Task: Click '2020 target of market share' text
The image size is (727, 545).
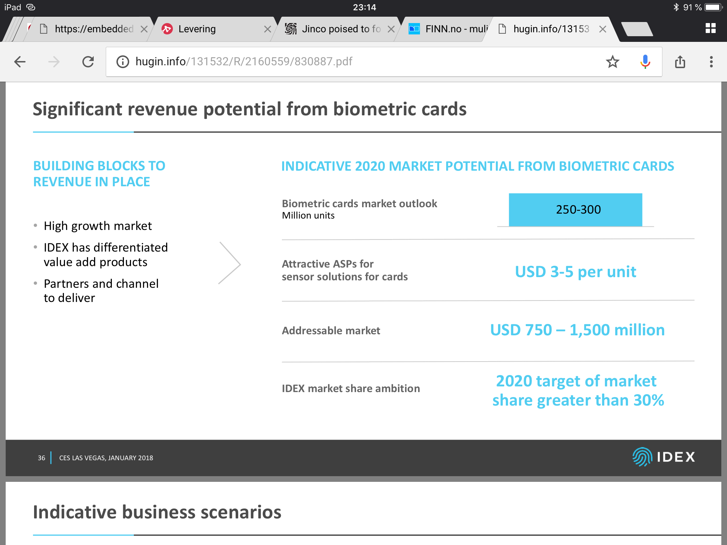Action: [x=578, y=391]
